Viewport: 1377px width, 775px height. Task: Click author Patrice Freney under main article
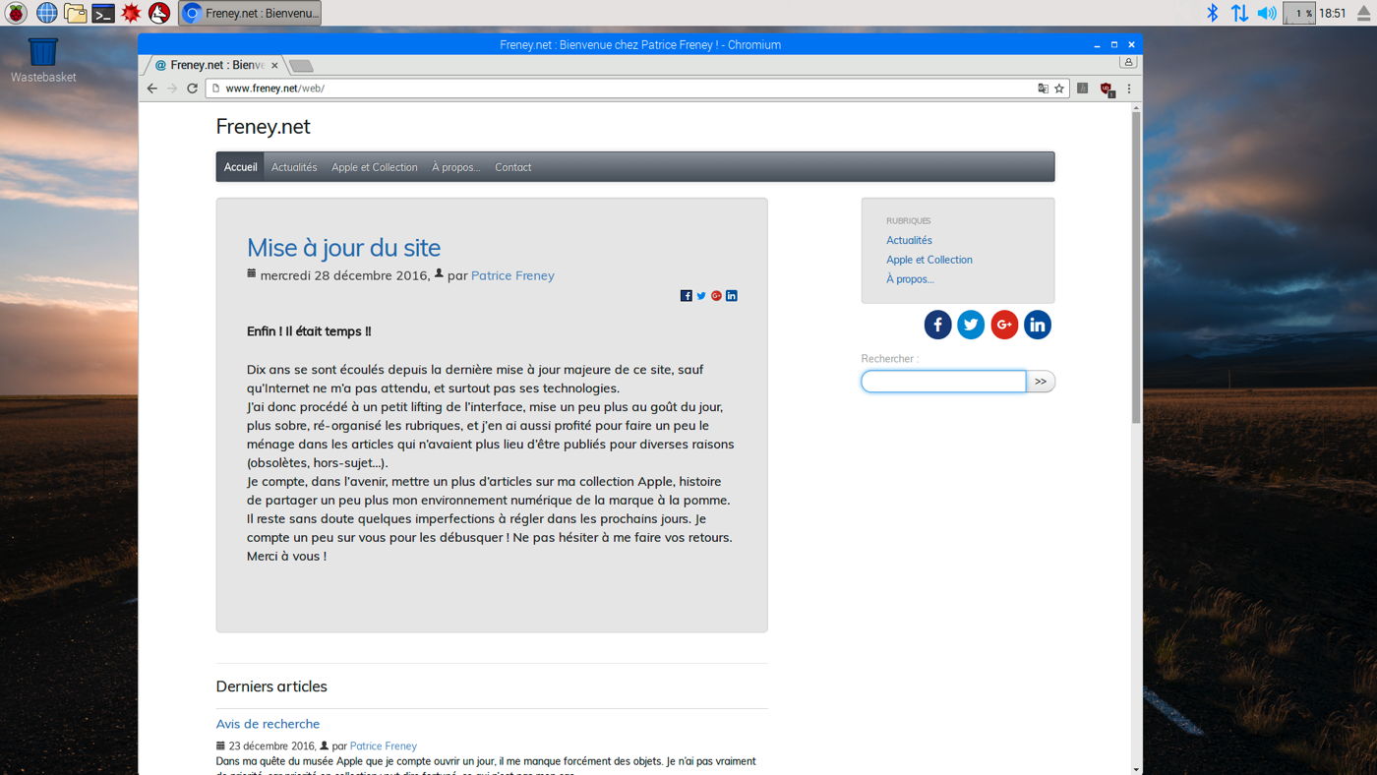512,275
